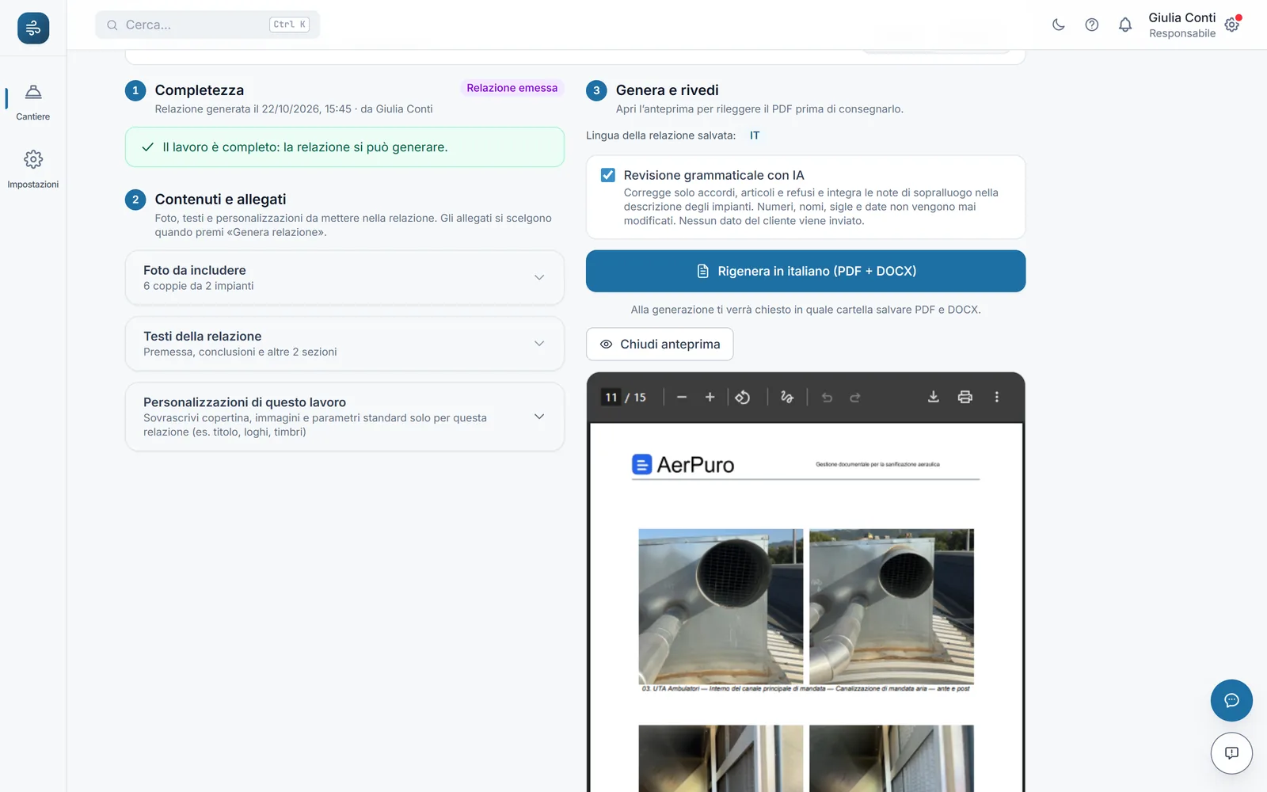Click the Completezza step heading
The image size is (1267, 792).
click(200, 90)
